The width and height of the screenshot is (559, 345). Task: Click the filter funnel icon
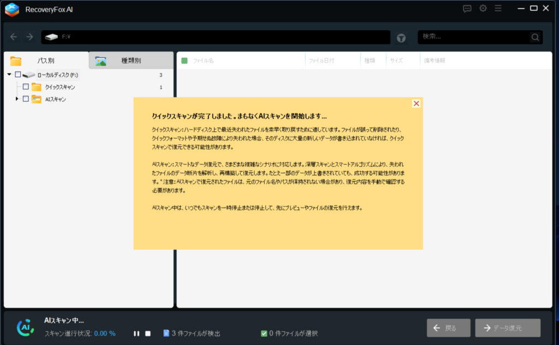pyautogui.click(x=401, y=38)
